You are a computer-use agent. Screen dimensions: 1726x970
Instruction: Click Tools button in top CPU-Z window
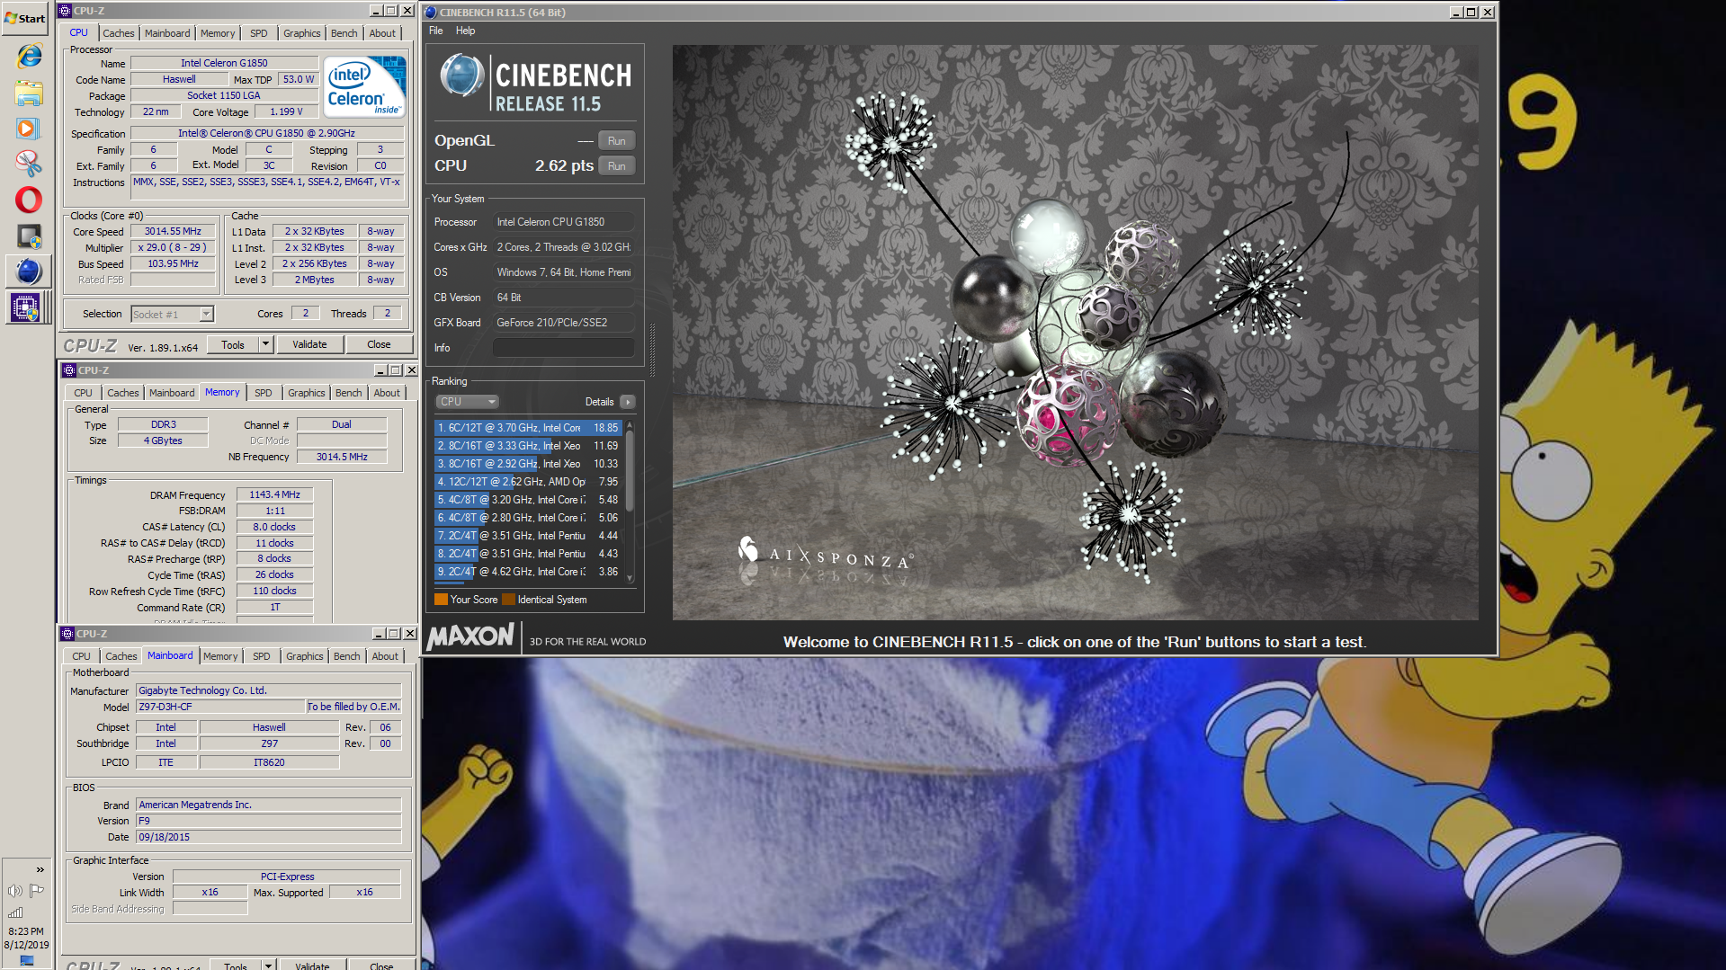coord(233,344)
